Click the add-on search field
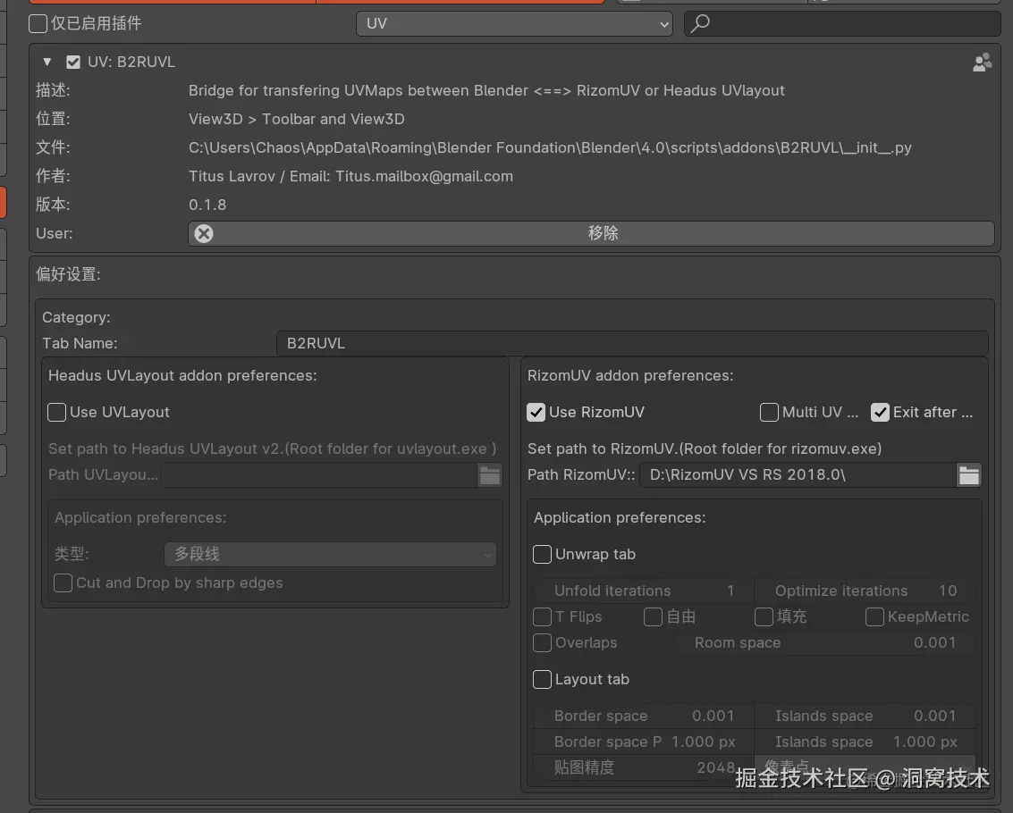Viewport: 1013px width, 813px height. point(842,24)
